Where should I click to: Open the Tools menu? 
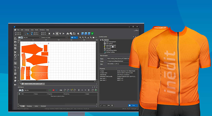tap(36, 30)
